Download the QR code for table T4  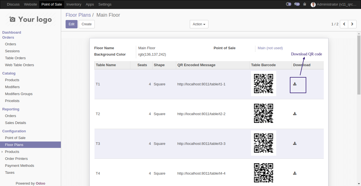295,173
